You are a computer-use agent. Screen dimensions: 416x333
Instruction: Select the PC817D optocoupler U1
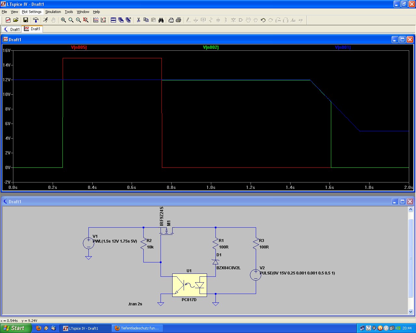coord(189,285)
